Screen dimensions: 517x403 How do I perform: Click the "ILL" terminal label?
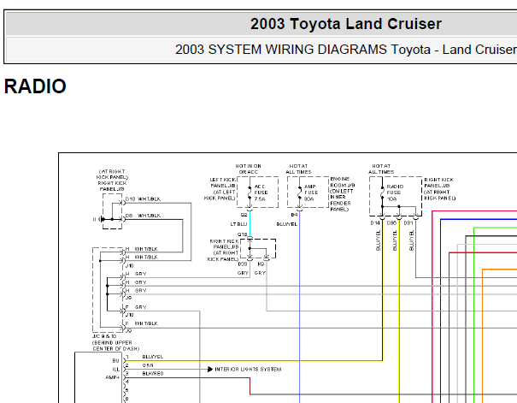pyautogui.click(x=115, y=370)
